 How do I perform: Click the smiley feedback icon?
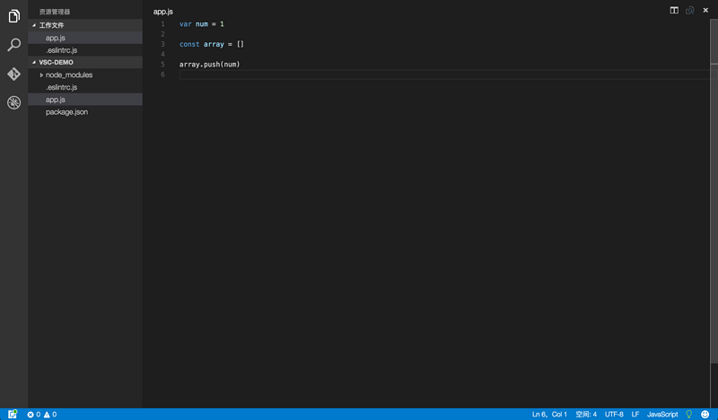click(x=705, y=415)
